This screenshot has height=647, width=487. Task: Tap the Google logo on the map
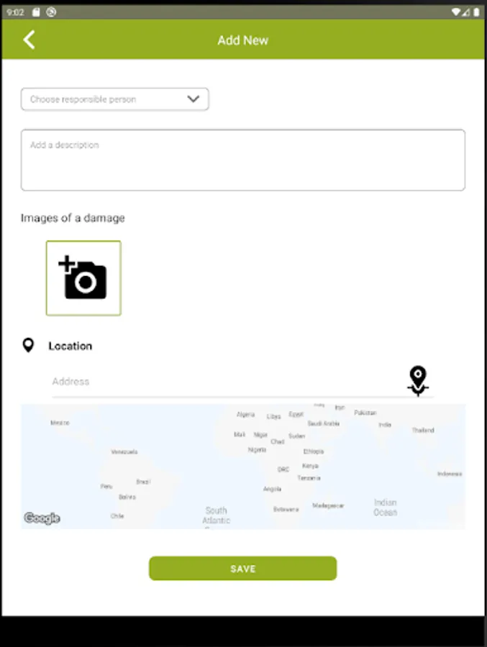pos(42,518)
